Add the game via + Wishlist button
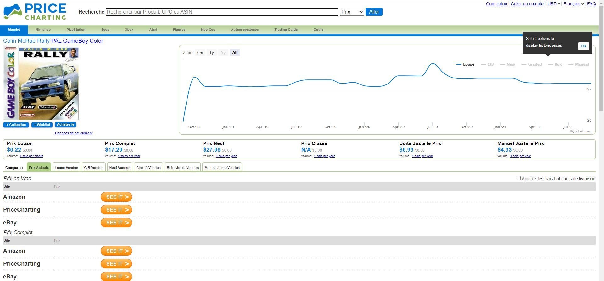This screenshot has height=281, width=604. [42, 125]
